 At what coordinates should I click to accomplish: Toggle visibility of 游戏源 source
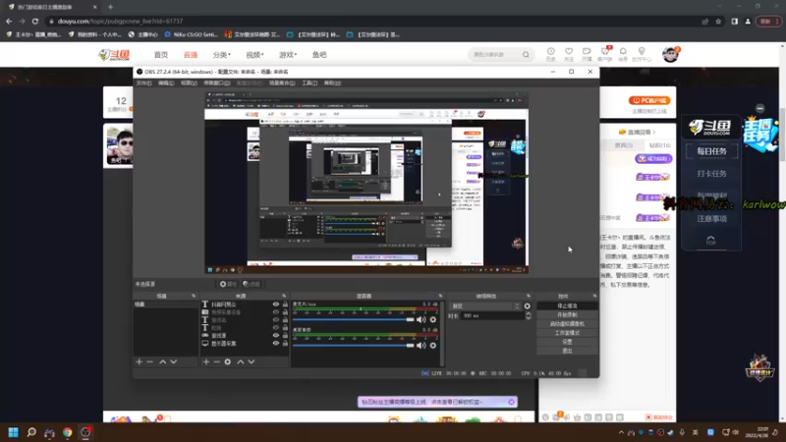coord(276,335)
